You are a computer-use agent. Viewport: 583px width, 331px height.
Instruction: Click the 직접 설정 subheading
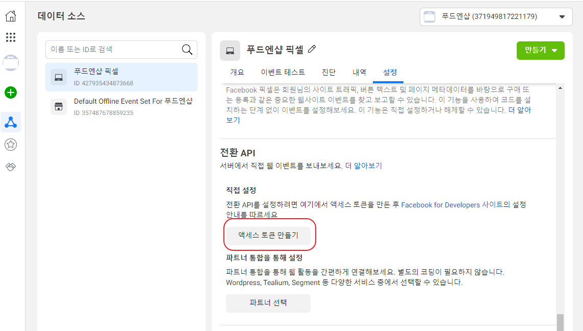(x=241, y=190)
